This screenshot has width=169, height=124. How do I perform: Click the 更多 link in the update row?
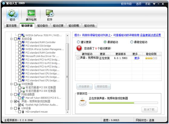137,58
